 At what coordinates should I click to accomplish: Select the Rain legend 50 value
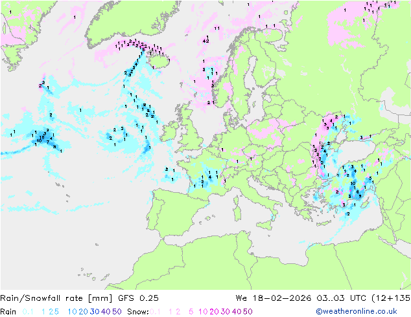117,312
